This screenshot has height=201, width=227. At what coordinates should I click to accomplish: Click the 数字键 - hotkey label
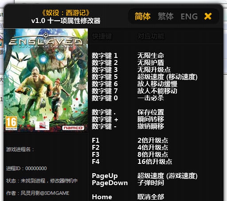coord(104,126)
